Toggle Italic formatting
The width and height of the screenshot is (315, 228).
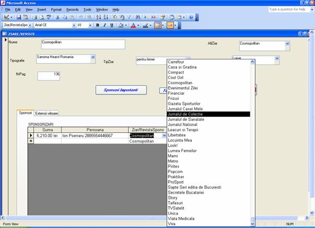tap(104, 25)
